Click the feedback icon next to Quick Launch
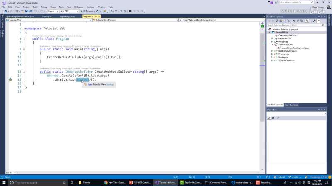 [x=276, y=2]
